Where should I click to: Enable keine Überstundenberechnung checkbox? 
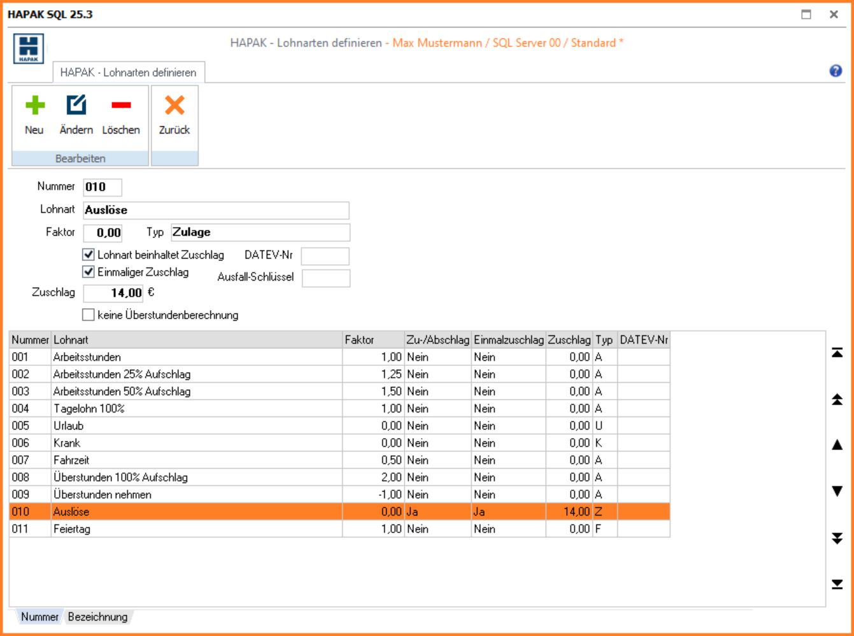[x=89, y=314]
